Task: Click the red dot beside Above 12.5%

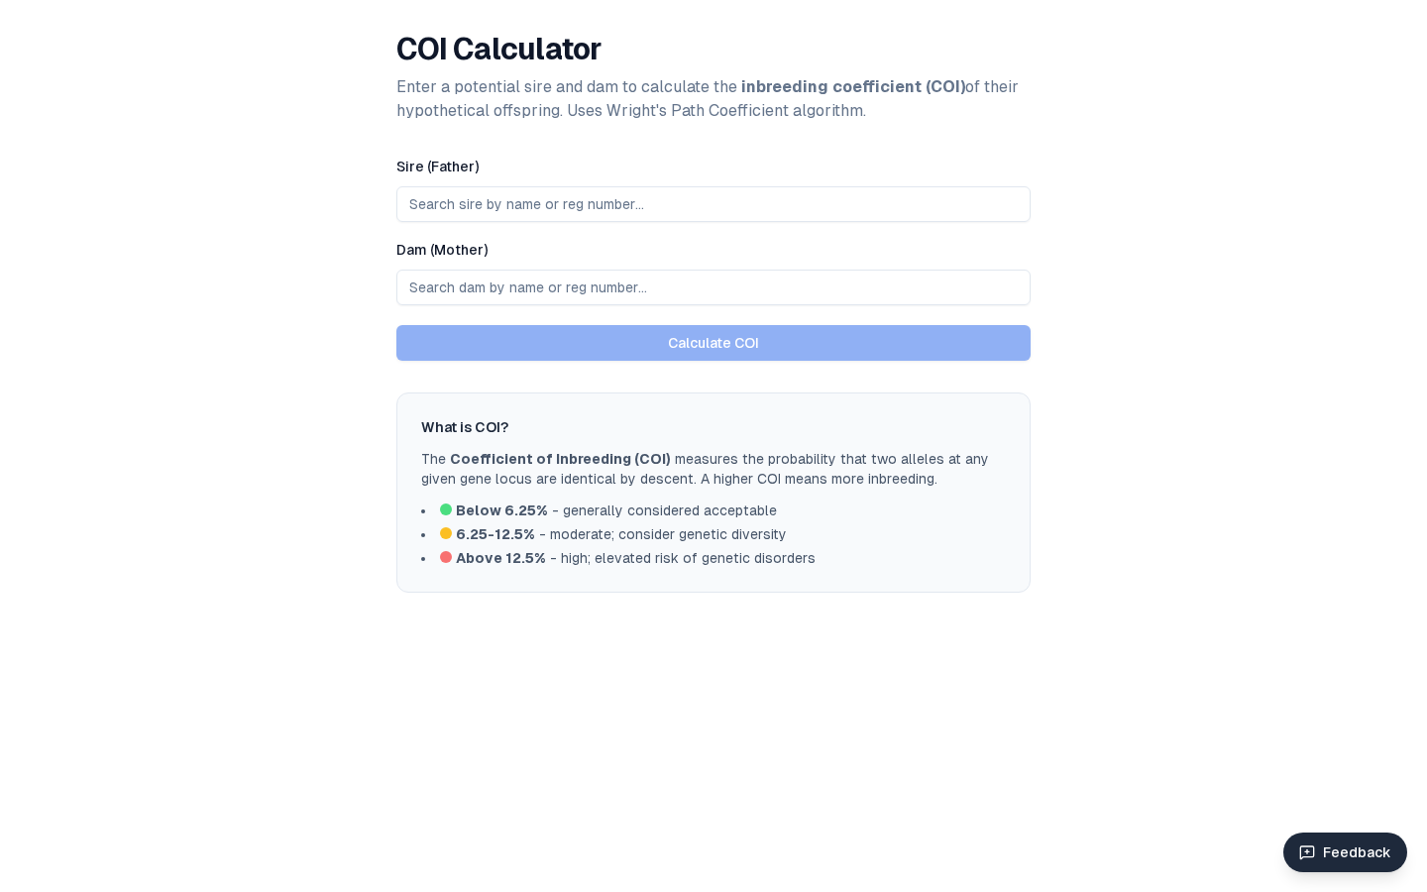Action: coord(446,557)
